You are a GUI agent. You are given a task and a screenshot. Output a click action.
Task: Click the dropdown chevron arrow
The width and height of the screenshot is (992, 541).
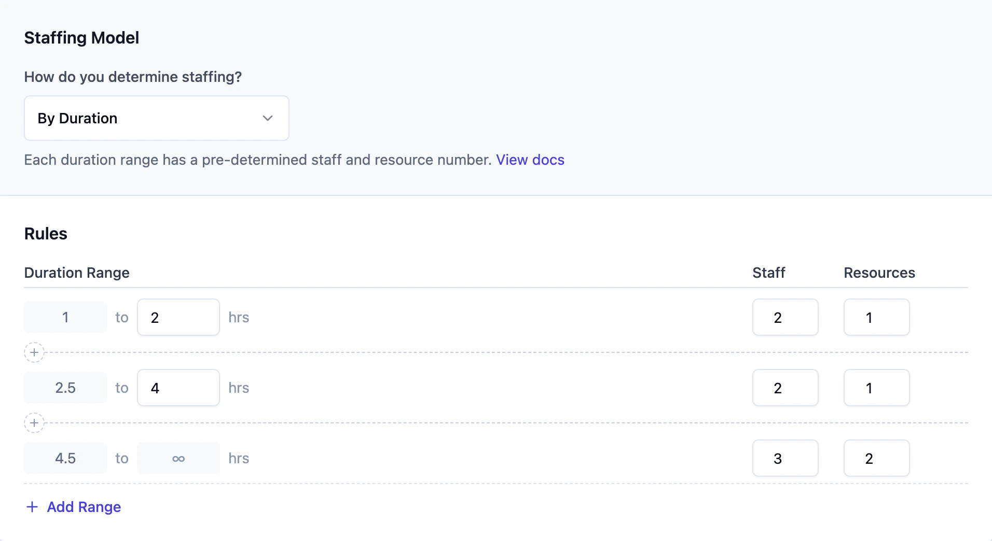tap(268, 118)
